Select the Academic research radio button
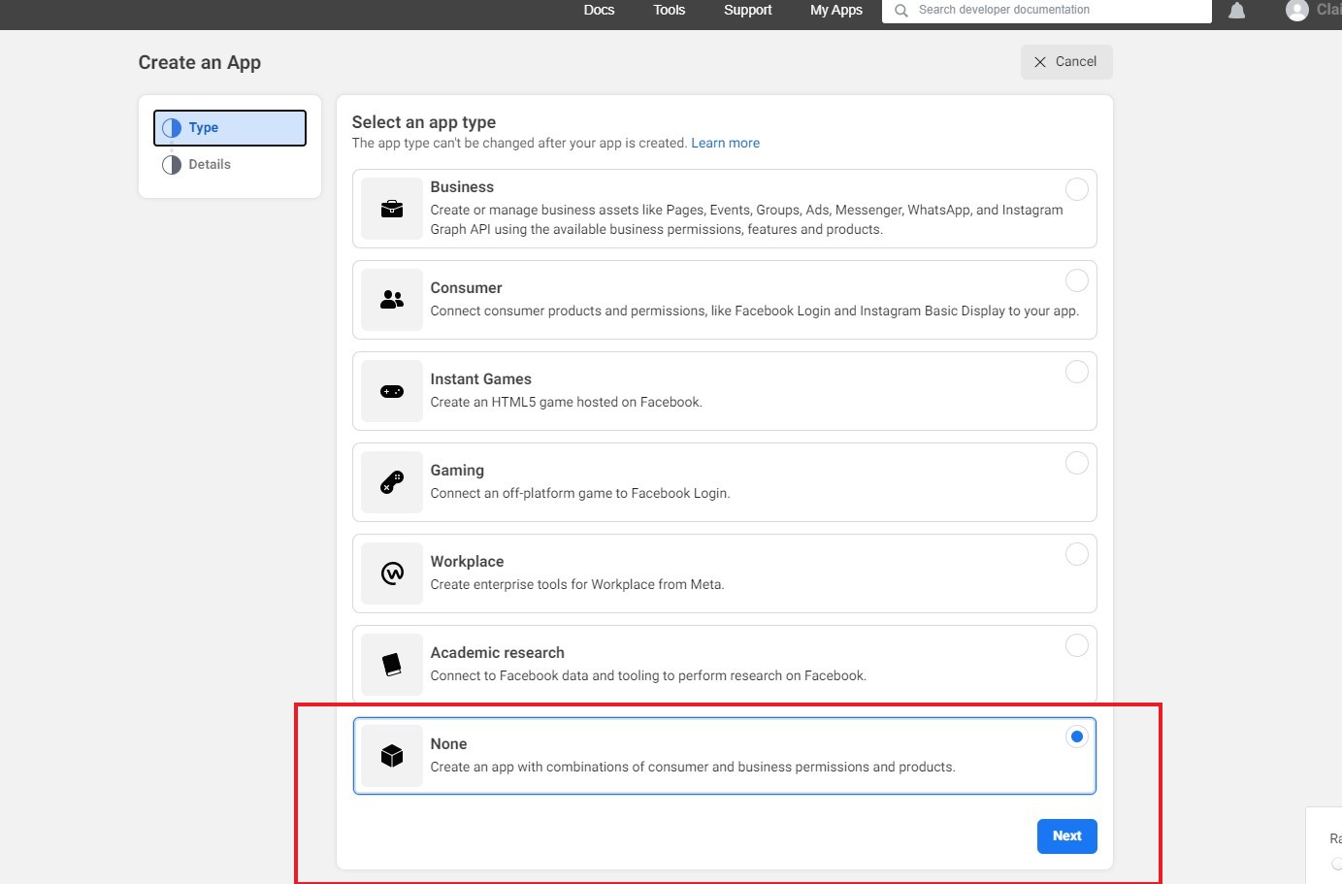1342x884 pixels. [x=1077, y=645]
